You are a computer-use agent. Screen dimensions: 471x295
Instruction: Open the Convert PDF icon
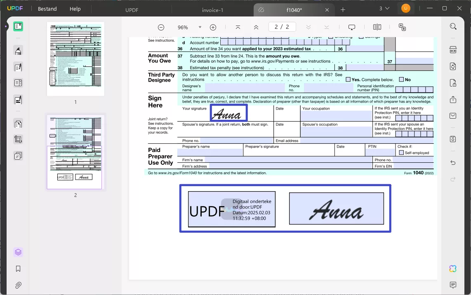tap(453, 66)
